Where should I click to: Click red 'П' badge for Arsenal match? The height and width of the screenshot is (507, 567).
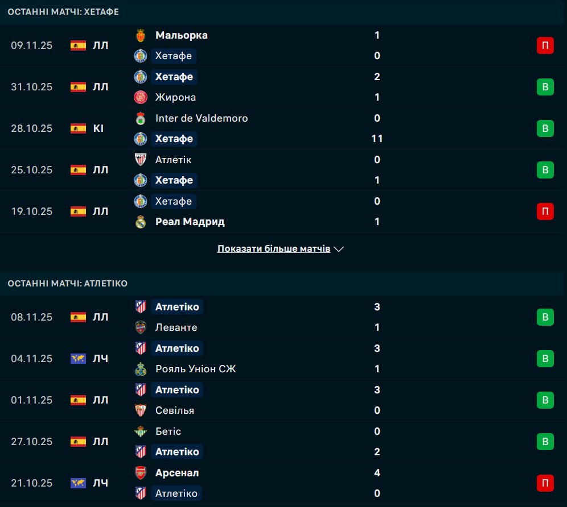point(545,483)
